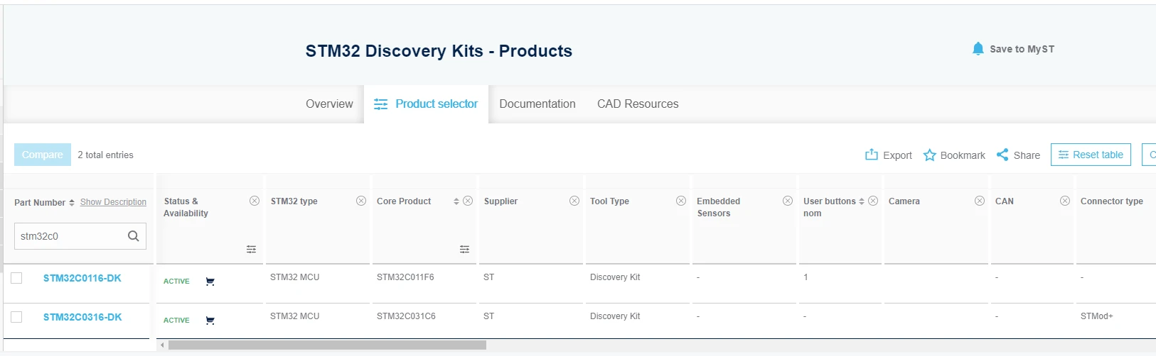The width and height of the screenshot is (1156, 356).
Task: Click the Show Description link
Action: point(113,202)
